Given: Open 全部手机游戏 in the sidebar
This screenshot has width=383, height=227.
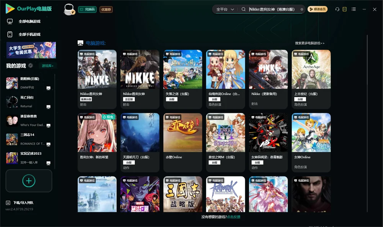Looking at the screenshot, I should coord(29,34).
